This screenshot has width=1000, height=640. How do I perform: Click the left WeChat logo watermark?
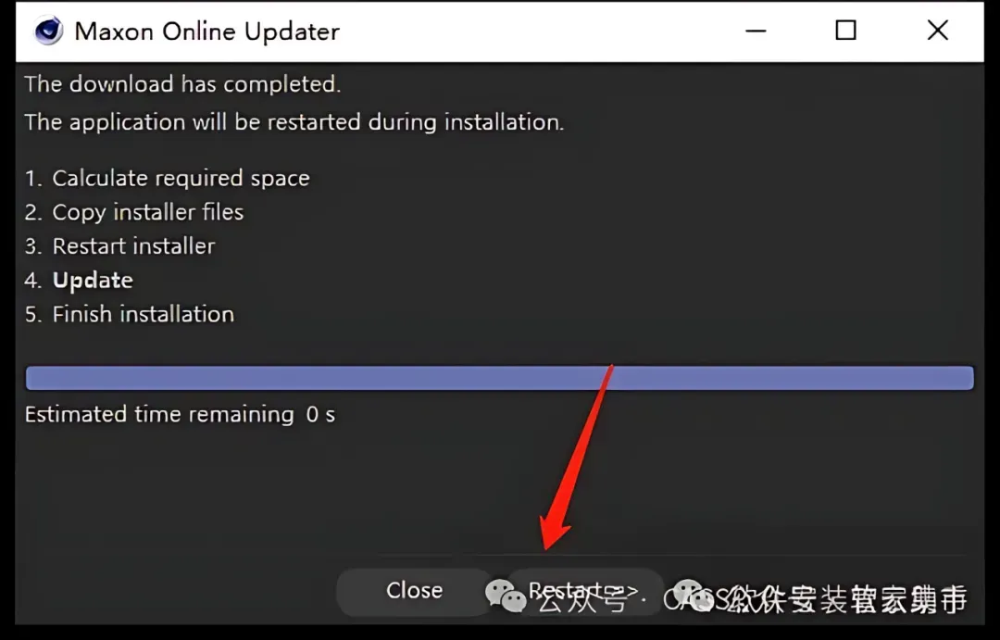[506, 595]
